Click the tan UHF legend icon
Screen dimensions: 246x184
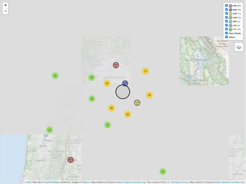(231, 18)
